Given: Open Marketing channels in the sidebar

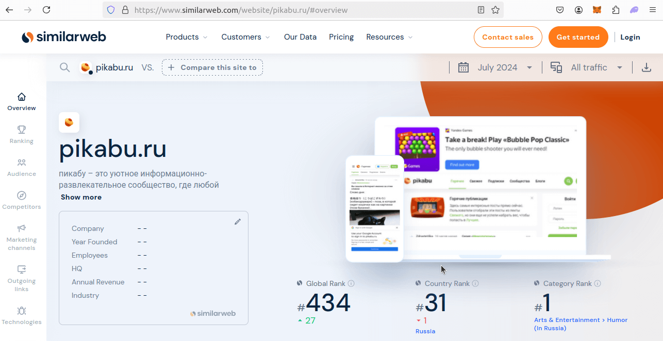Looking at the screenshot, I should coord(22,238).
